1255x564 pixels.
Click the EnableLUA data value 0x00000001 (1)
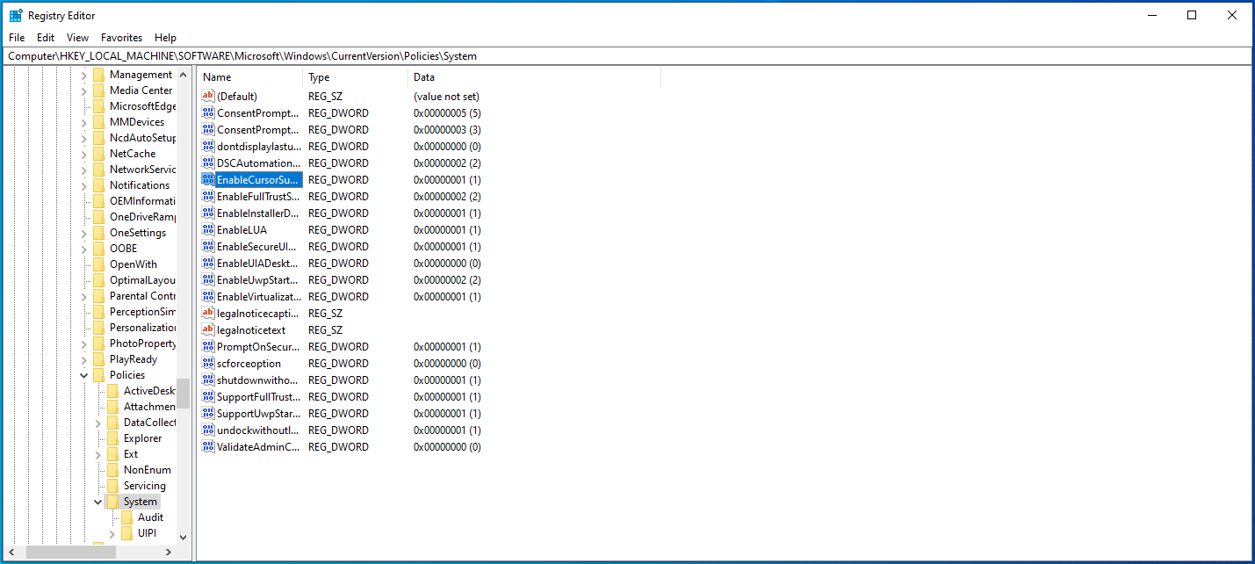coord(447,229)
